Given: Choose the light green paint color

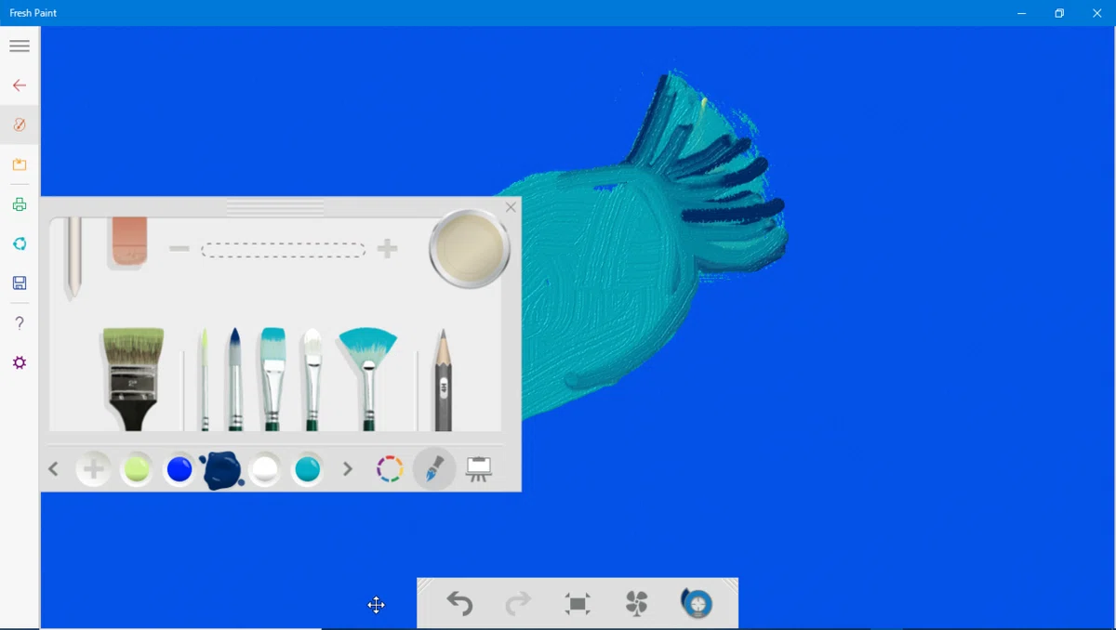Looking at the screenshot, I should coord(137,470).
